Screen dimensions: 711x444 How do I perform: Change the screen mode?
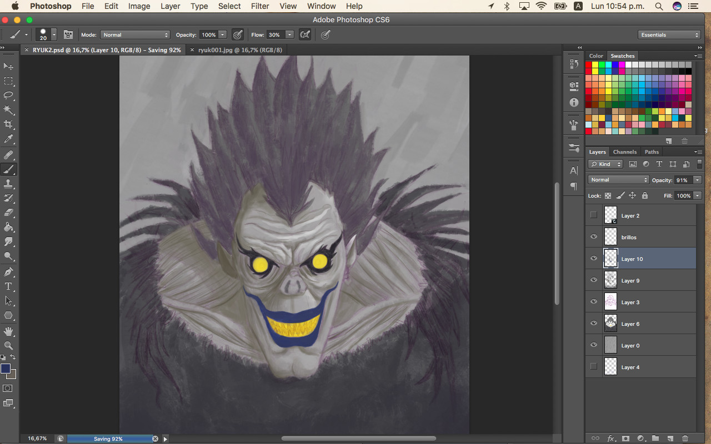[x=8, y=403]
